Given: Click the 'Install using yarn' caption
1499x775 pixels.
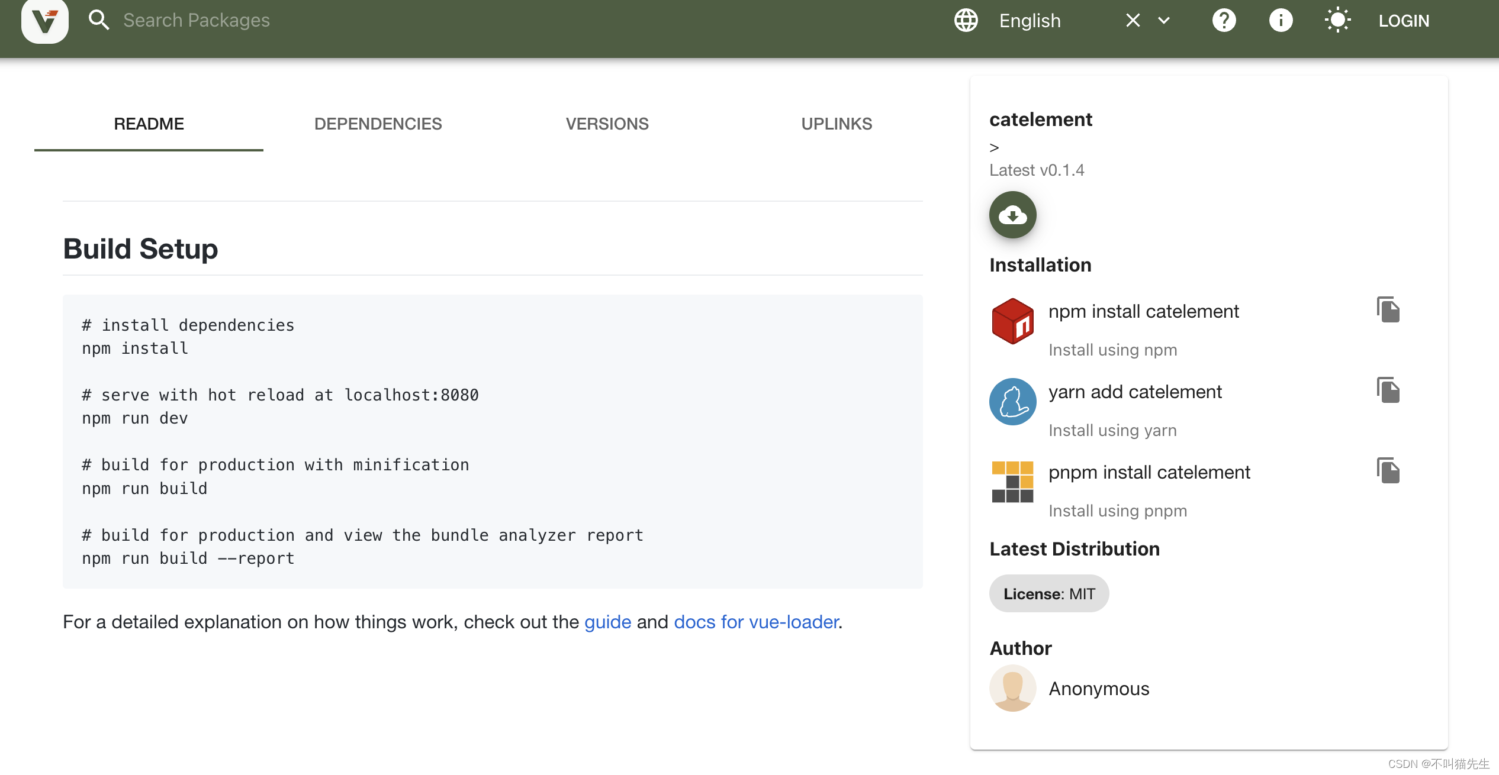Looking at the screenshot, I should tap(1112, 430).
